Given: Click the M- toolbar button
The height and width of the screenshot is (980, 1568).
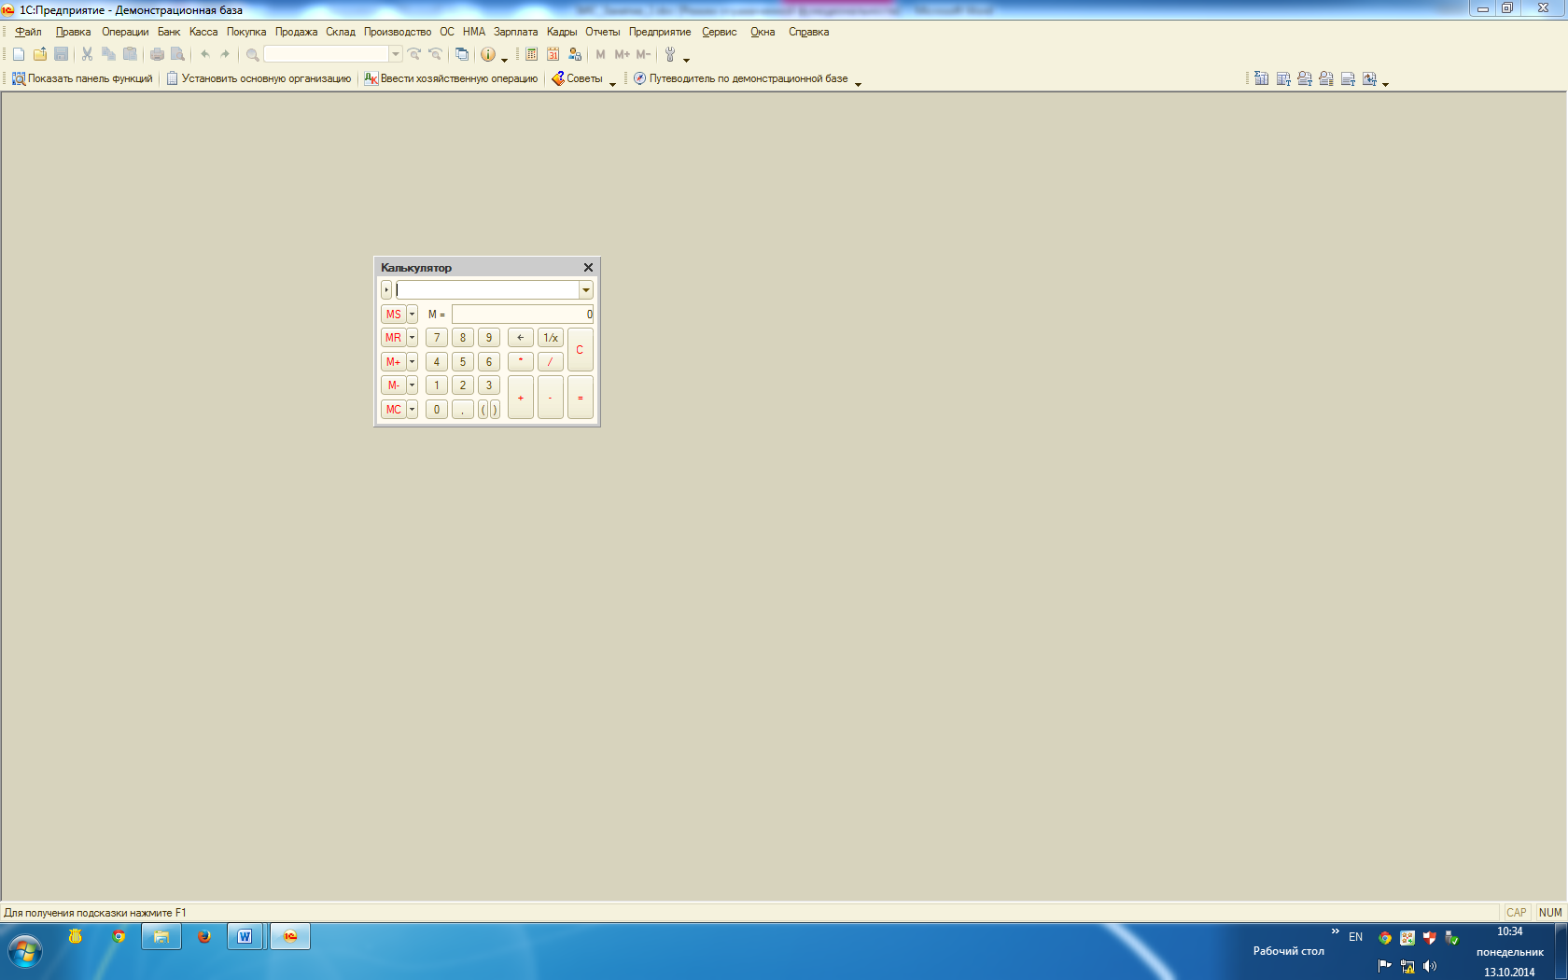Looking at the screenshot, I should coord(643,54).
